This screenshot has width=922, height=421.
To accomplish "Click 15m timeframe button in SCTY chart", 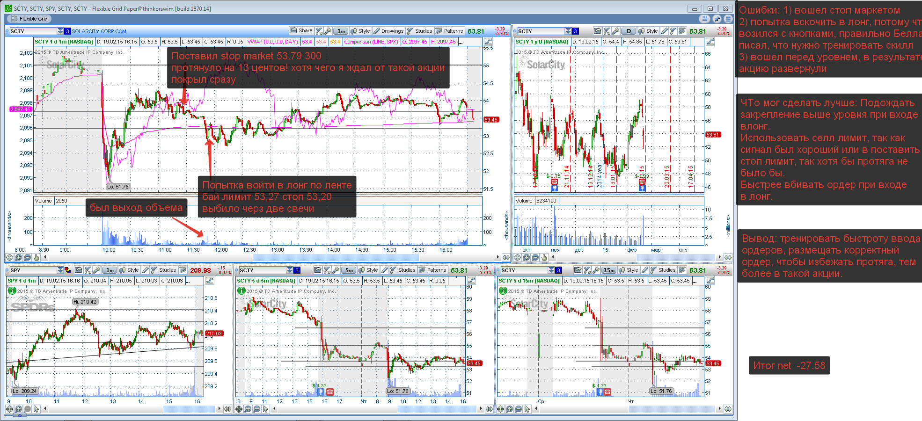I will [x=609, y=270].
